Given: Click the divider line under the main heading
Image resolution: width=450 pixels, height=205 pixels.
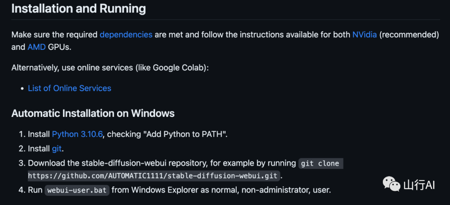Looking at the screenshot, I should tap(225, 19).
